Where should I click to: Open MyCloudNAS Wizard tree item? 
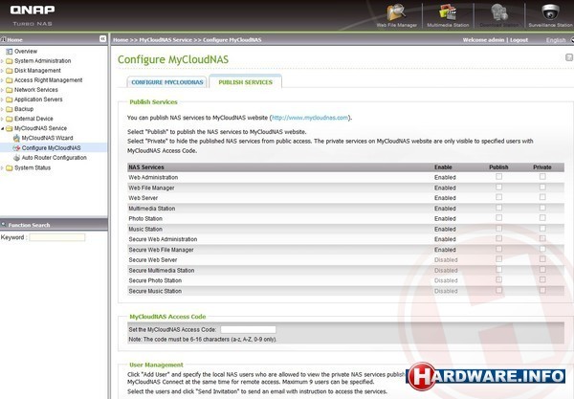[47, 138]
